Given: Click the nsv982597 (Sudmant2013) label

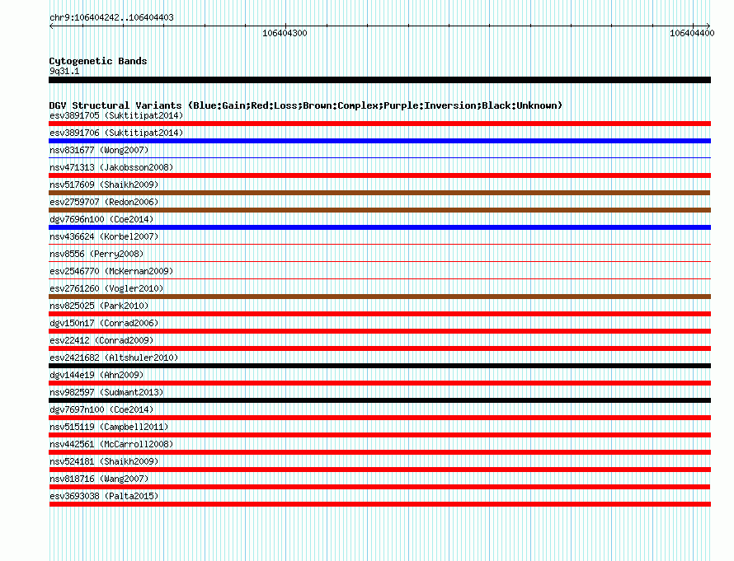Looking at the screenshot, I should tap(106, 392).
